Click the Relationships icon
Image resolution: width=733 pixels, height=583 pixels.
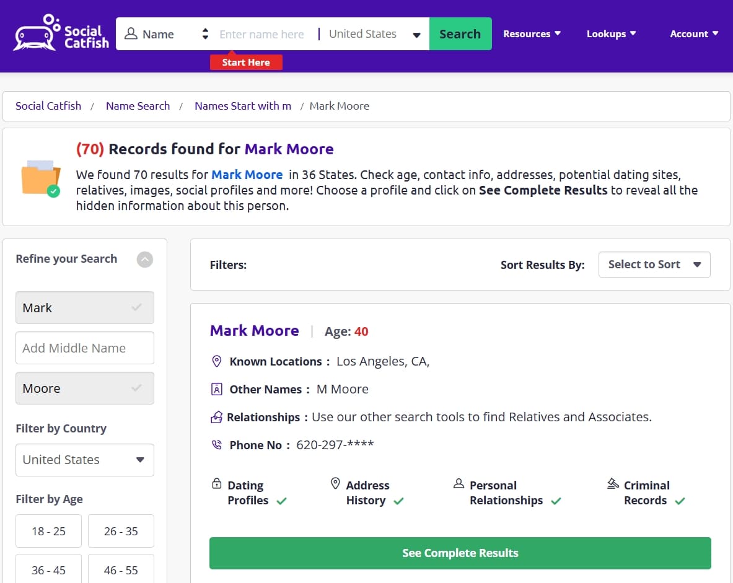216,417
